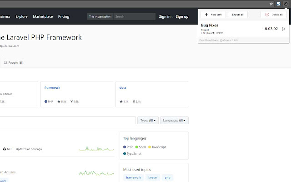The width and height of the screenshot is (291, 182).
Task: Go to Marketplace in the header
Action: click(x=43, y=16)
